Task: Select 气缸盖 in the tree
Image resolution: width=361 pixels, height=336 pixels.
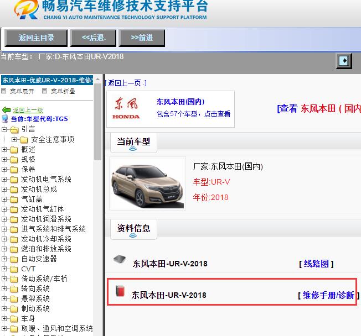Action: (x=32, y=199)
